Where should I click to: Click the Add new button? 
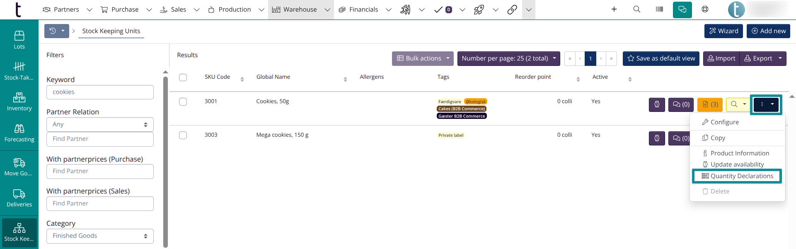pos(768,31)
